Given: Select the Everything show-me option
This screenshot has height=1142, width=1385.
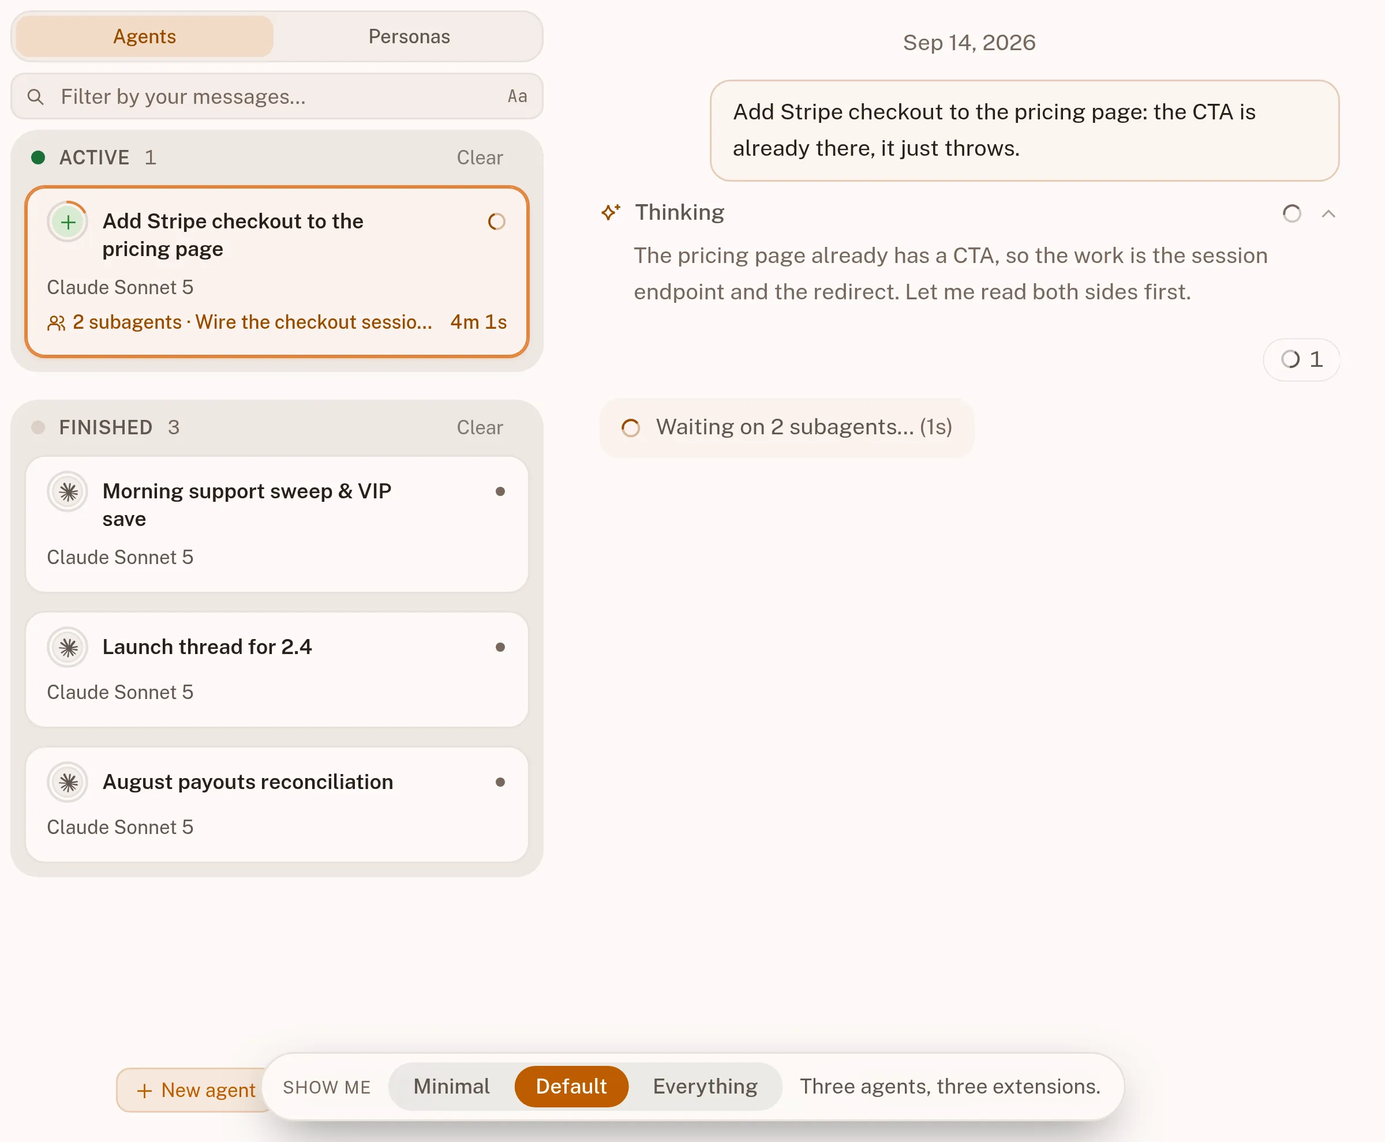Looking at the screenshot, I should [x=705, y=1087].
